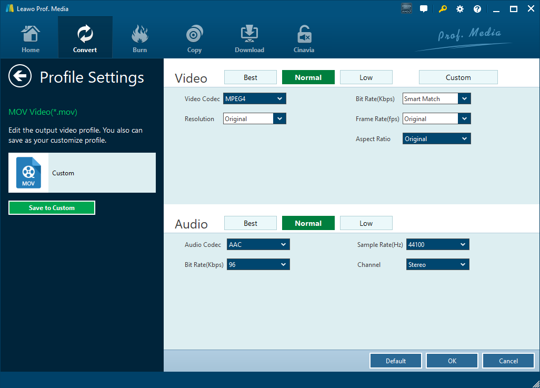Open help via the question mark icon
Image resolution: width=540 pixels, height=388 pixels.
point(477,9)
